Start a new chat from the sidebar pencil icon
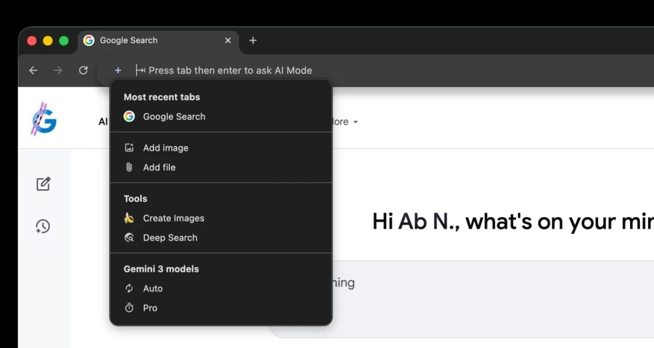Screen dimensions: 654x348 [43, 184]
